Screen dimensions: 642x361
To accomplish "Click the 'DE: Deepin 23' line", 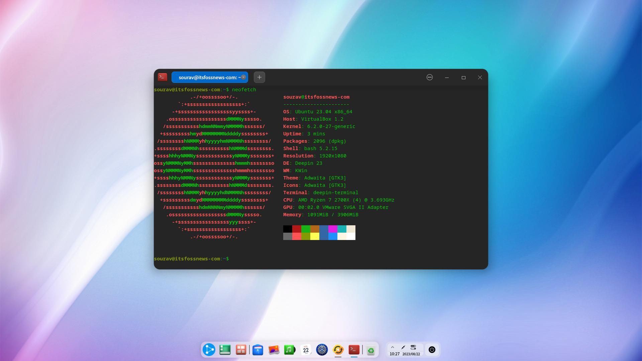I will (303, 163).
